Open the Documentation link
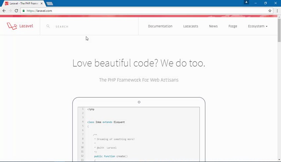The height and width of the screenshot is (162, 281). (160, 26)
